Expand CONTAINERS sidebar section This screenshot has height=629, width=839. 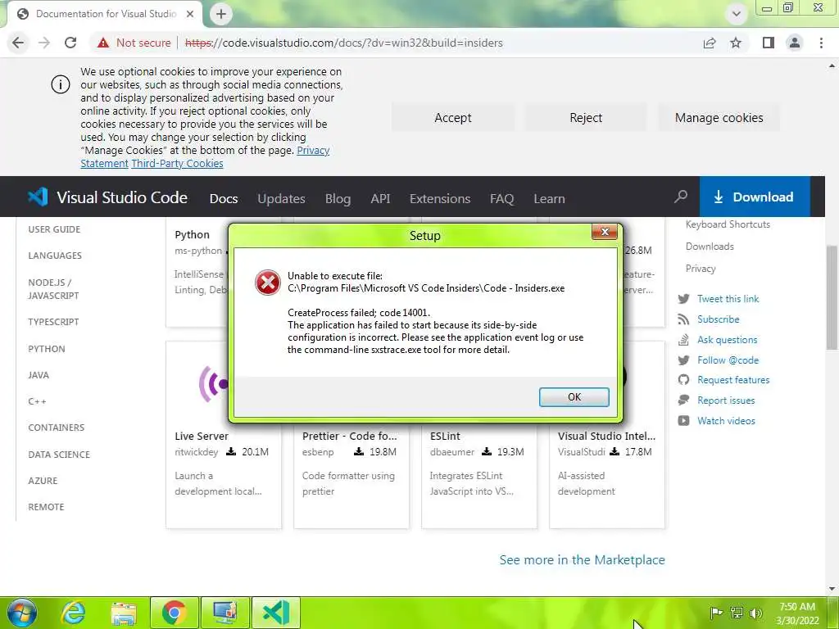[57, 428]
